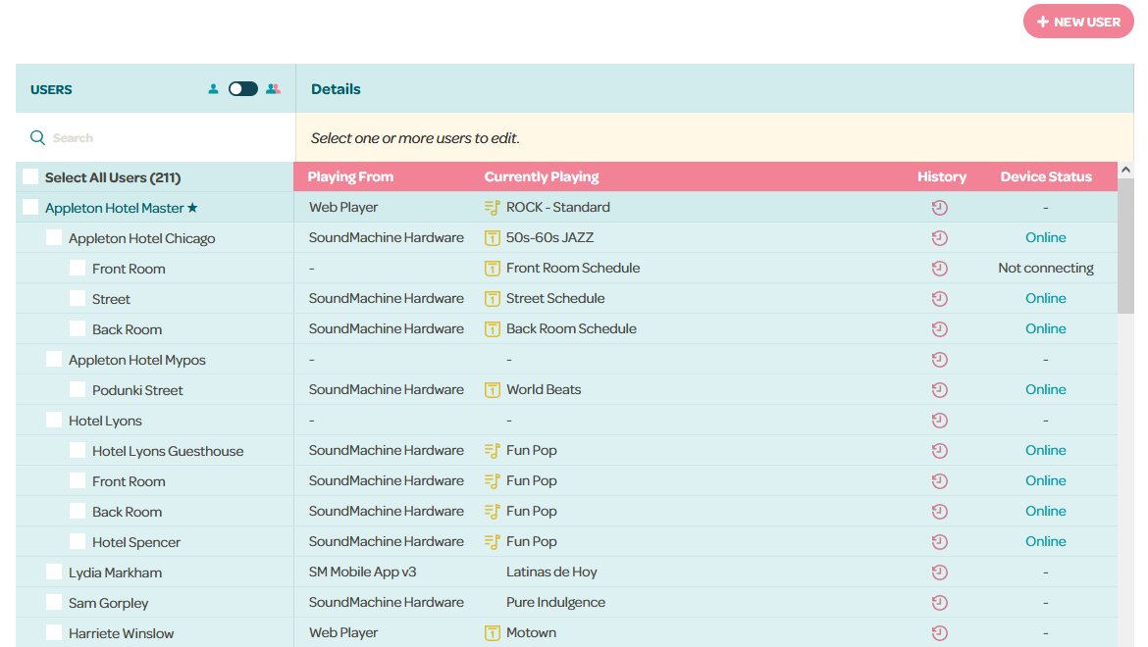The height and width of the screenshot is (647, 1148).
Task: Open playback history for Appleton Hotel Master
Action: [x=939, y=207]
